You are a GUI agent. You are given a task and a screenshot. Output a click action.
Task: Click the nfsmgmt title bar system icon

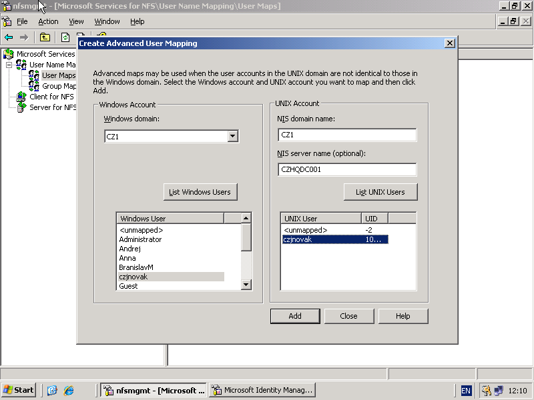tap(7, 6)
